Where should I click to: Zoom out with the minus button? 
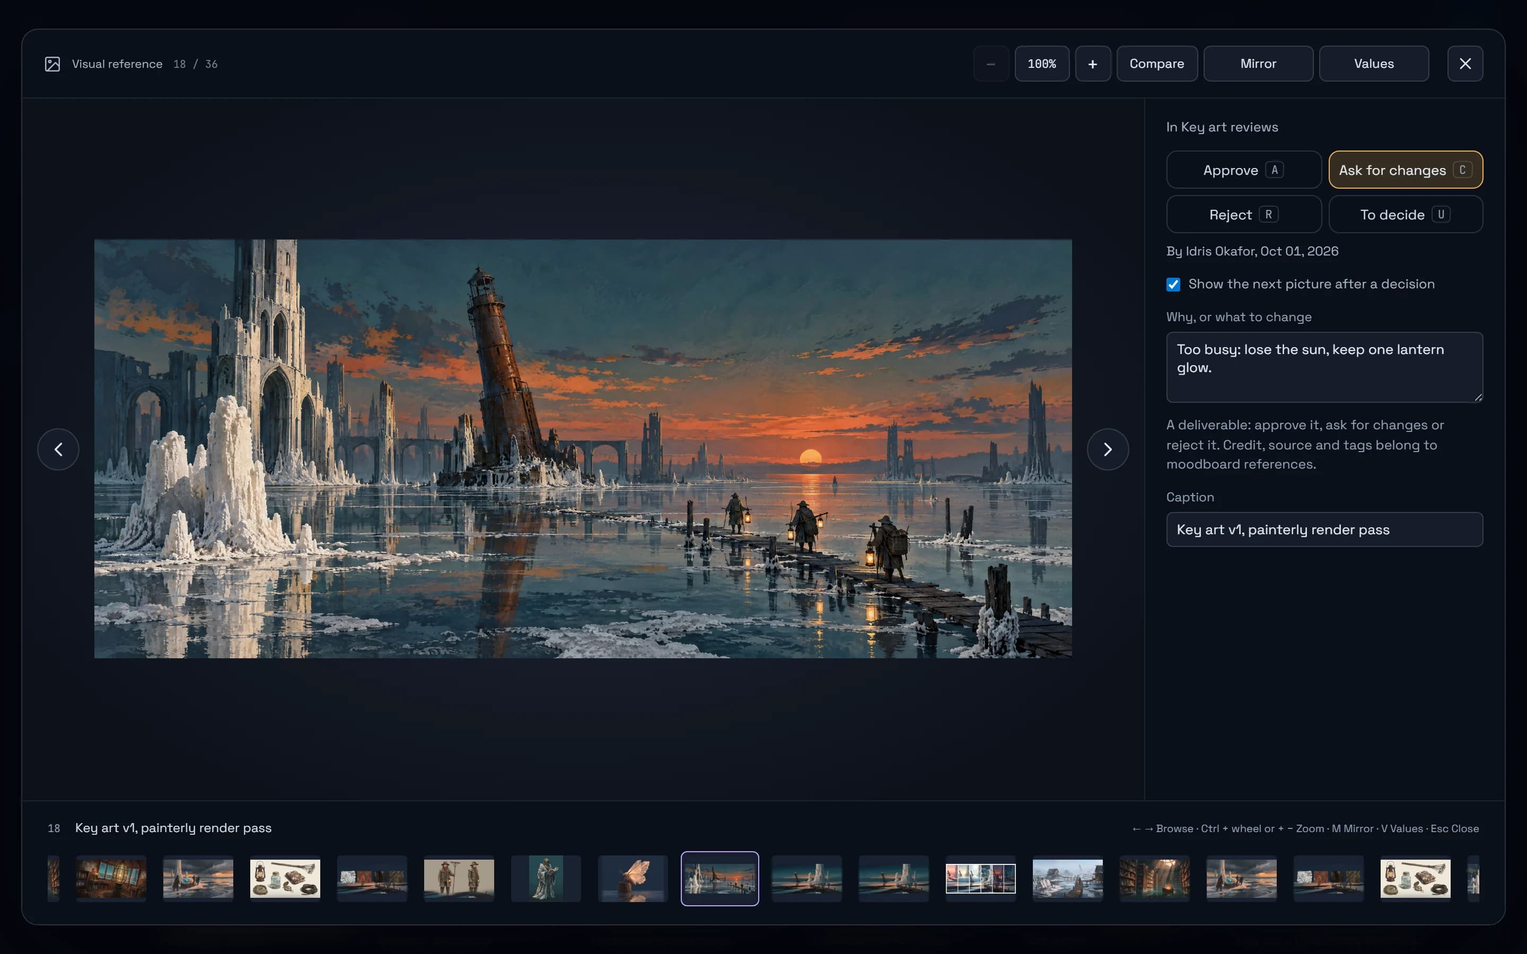coord(990,64)
